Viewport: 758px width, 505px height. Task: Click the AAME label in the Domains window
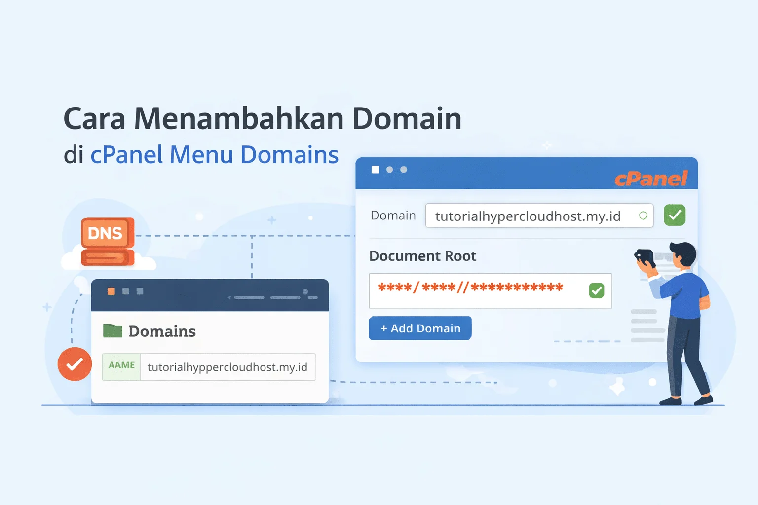(121, 366)
